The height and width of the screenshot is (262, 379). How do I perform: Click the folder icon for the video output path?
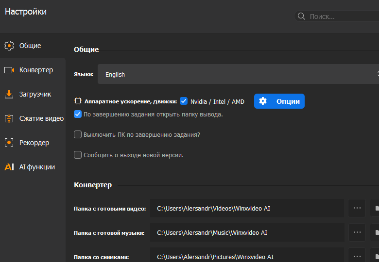pos(375,208)
